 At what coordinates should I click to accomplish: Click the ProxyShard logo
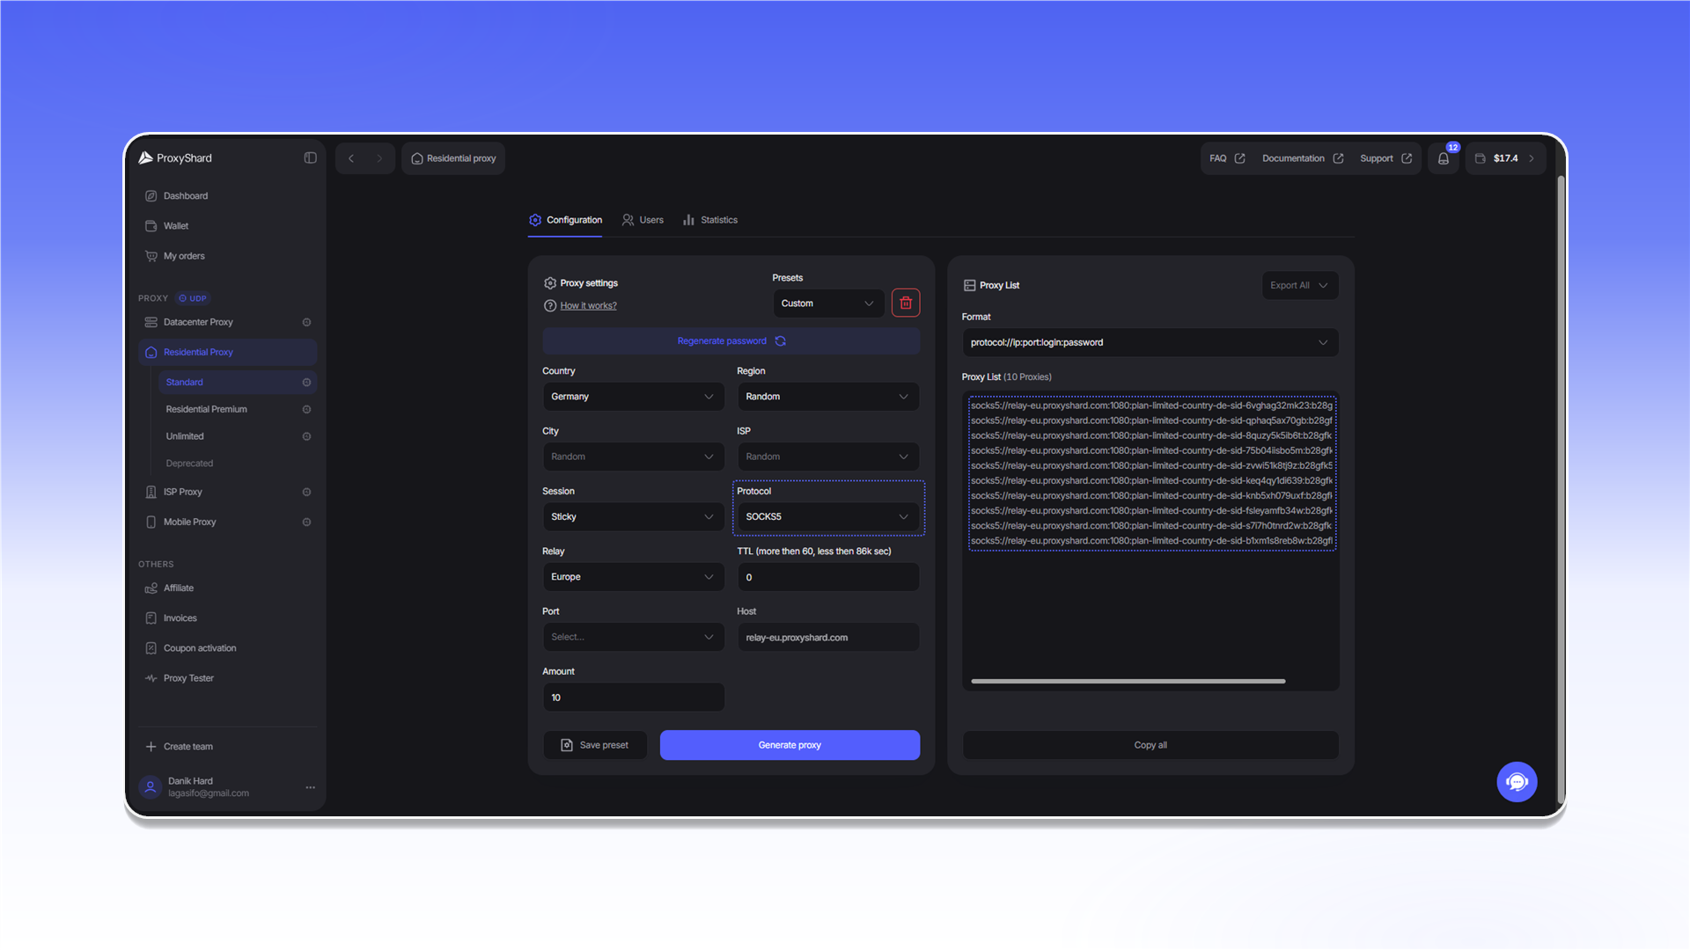tap(175, 158)
